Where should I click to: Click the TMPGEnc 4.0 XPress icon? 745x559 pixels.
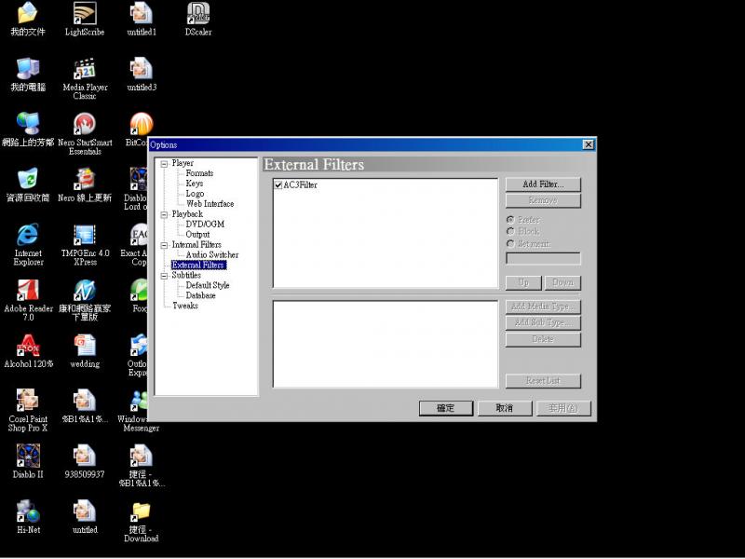click(x=85, y=235)
